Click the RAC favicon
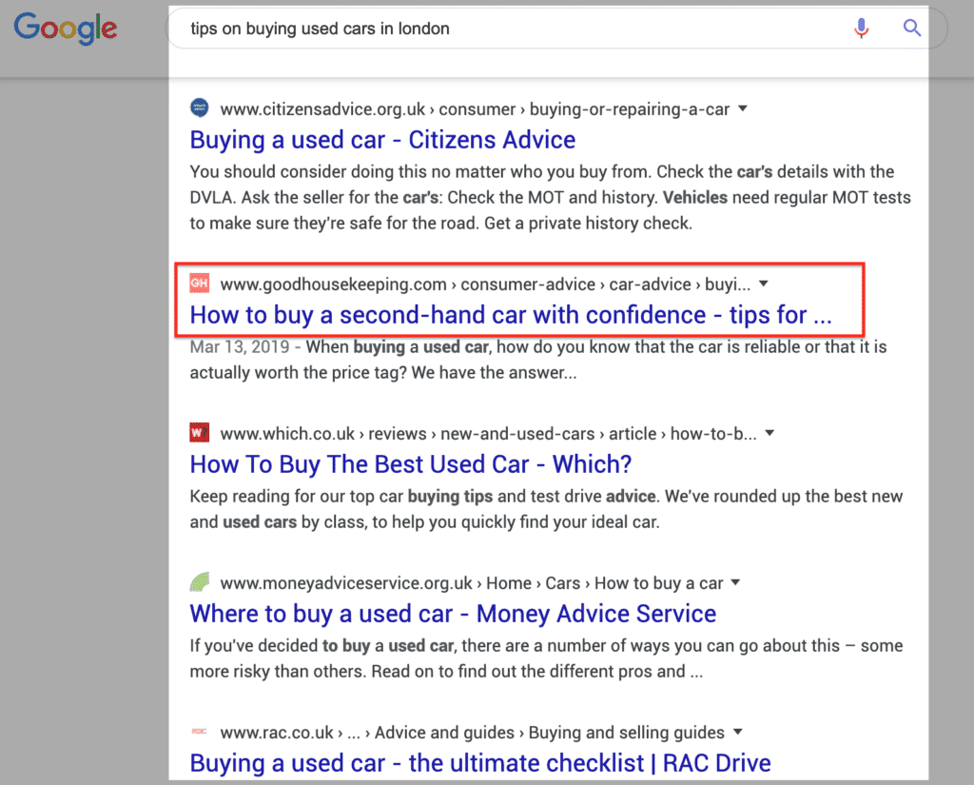Image resolution: width=974 pixels, height=785 pixels. [x=200, y=732]
